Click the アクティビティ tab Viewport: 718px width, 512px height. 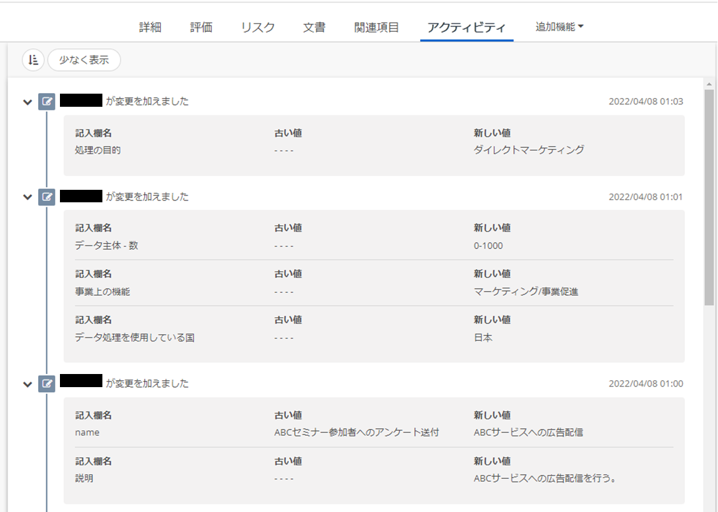point(466,27)
